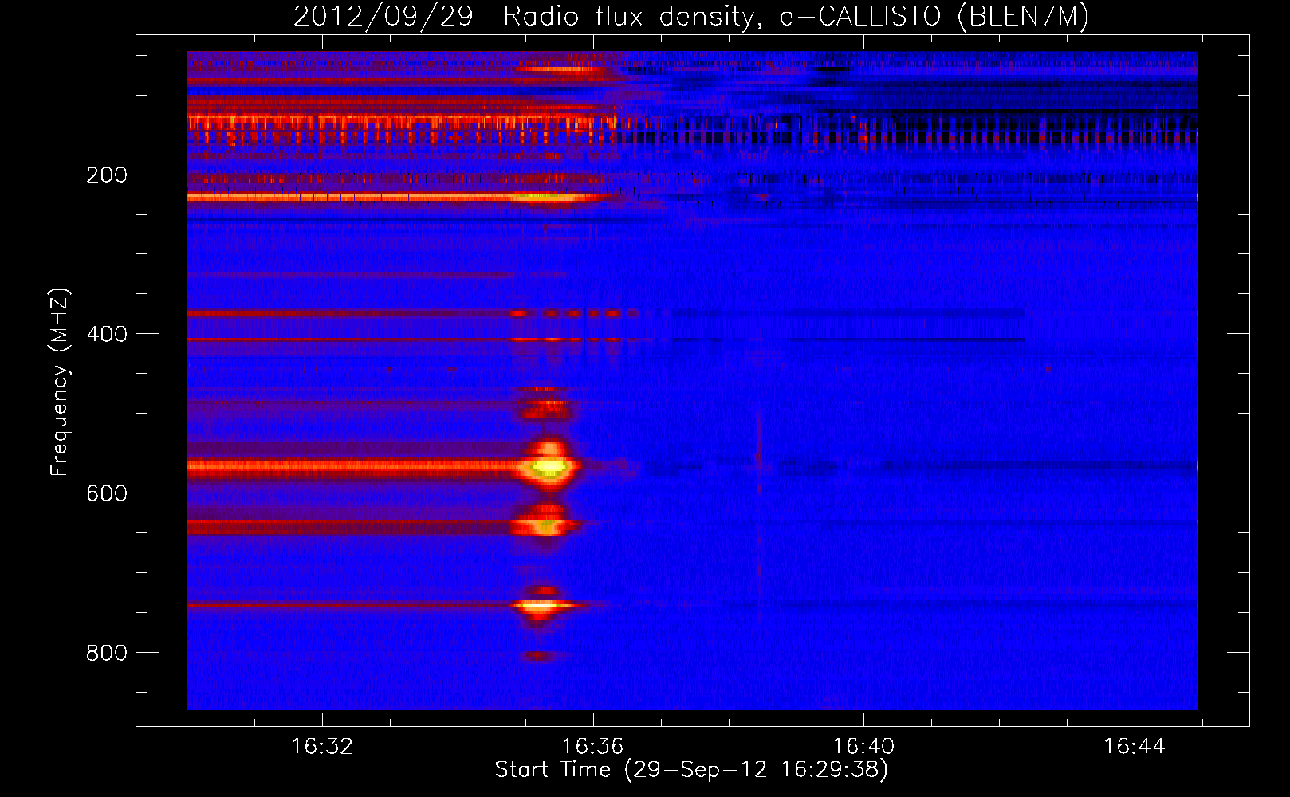Click the 16:44 time tick label
The image size is (1290, 797).
click(1134, 747)
